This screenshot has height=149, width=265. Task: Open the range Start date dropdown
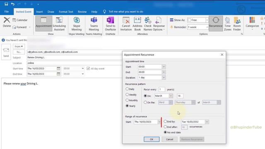159,122
